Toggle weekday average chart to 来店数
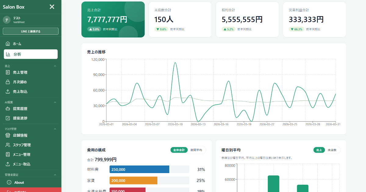Viewport: 366px width, 192px height. coord(332,150)
